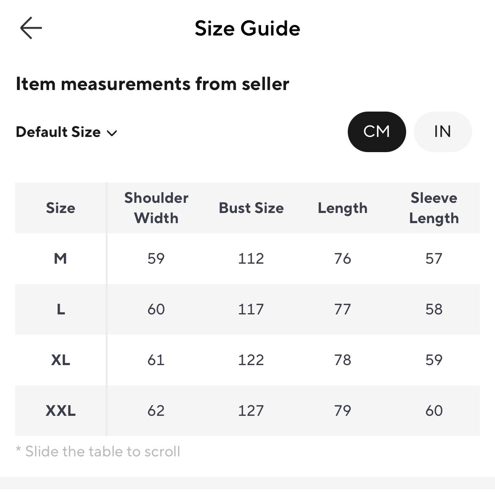The width and height of the screenshot is (495, 494).
Task: Select the XL size row
Action: click(247, 360)
